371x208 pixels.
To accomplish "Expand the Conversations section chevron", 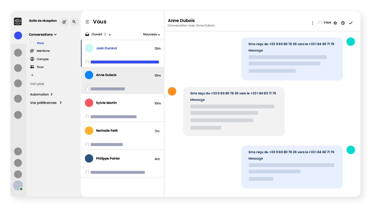I will click(55, 35).
